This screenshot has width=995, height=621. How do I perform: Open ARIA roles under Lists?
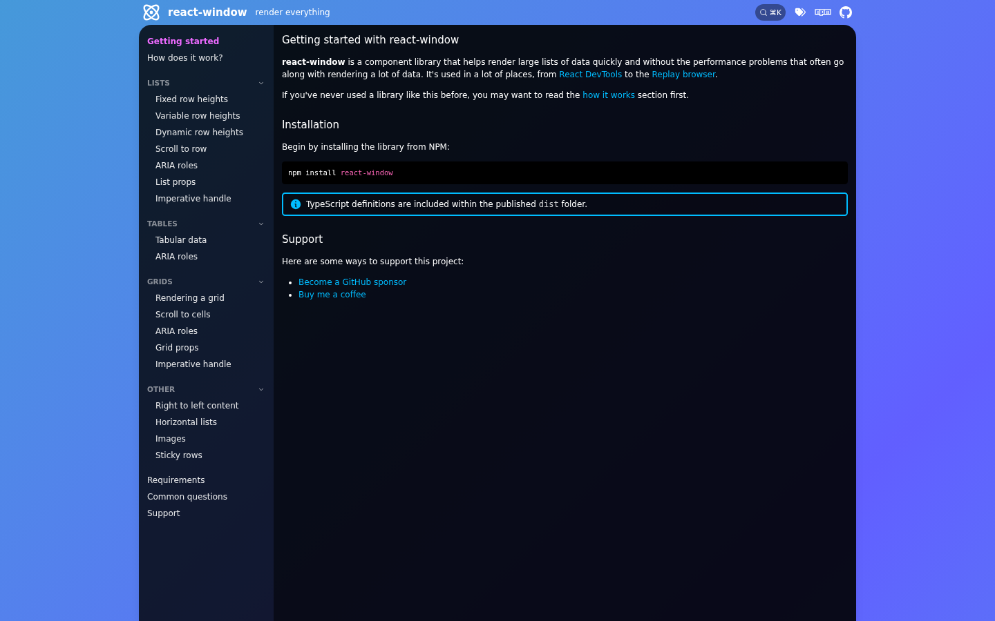(x=176, y=166)
